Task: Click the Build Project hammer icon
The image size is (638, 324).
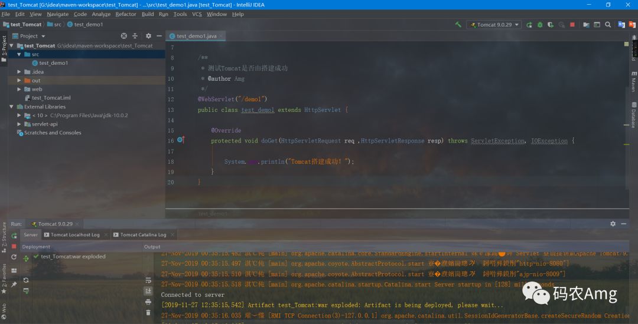Action: (458, 24)
